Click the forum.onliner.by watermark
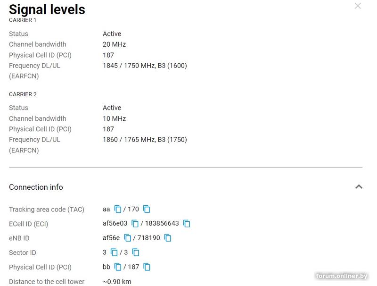Viewport: 377px width, 286px height. pyautogui.click(x=342, y=276)
